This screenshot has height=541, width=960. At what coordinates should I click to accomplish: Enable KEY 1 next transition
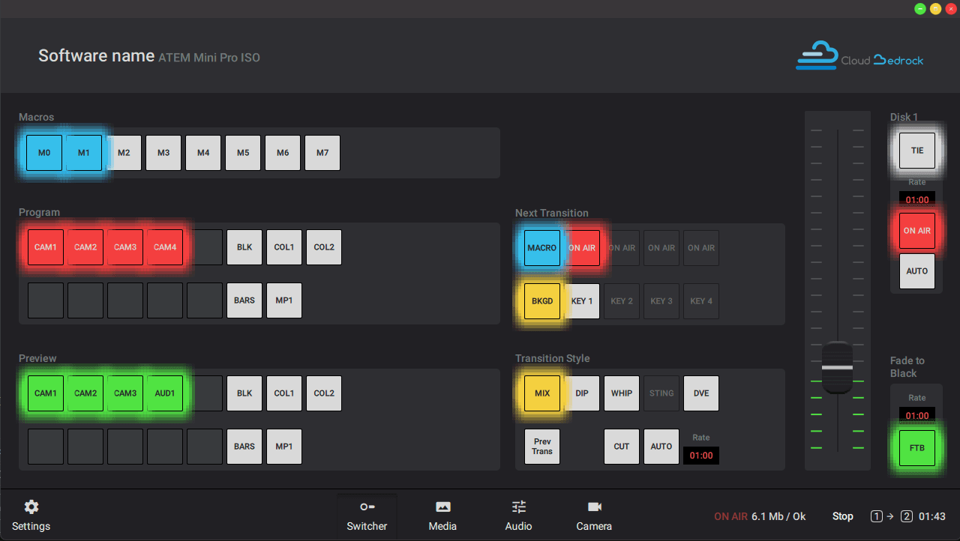click(582, 301)
